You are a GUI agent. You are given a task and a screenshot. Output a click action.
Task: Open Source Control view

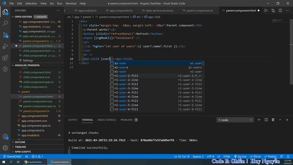[5, 35]
